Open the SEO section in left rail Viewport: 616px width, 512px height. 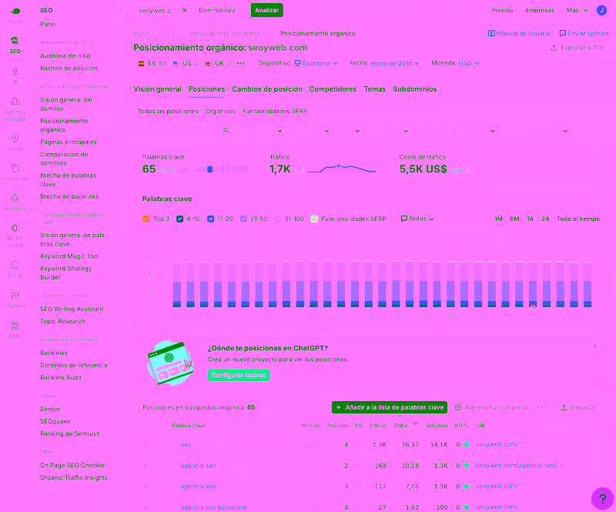(x=15, y=45)
